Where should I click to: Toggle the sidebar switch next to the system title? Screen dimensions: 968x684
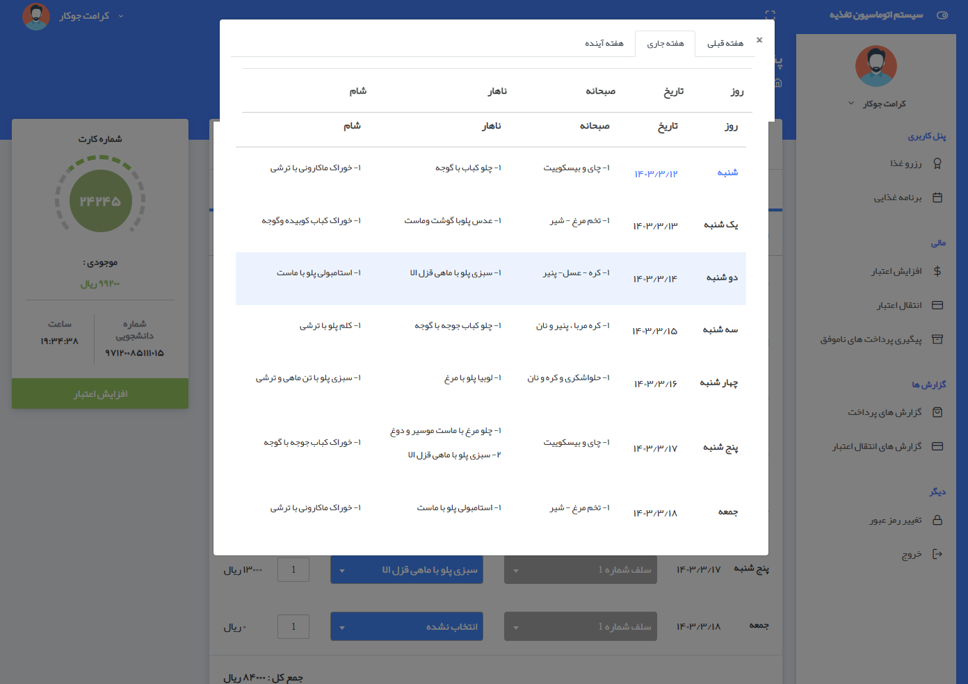tap(942, 15)
